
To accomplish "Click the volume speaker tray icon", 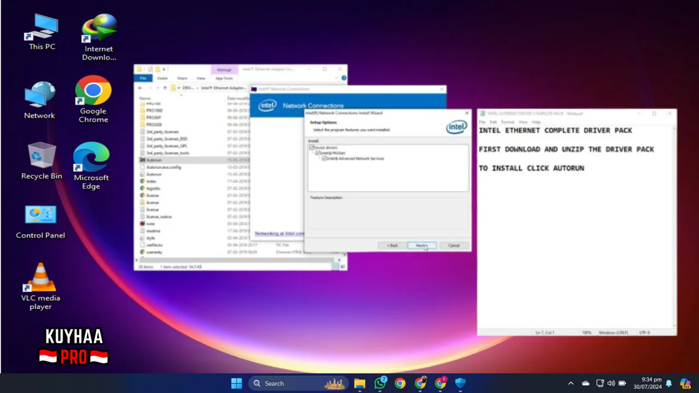I will (x=611, y=383).
